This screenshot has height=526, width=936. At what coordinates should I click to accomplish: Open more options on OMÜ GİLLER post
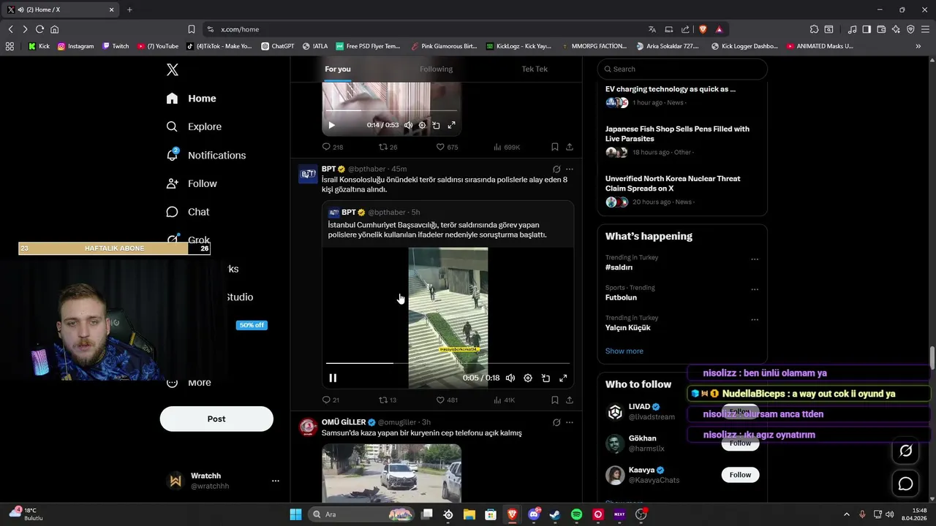[570, 422]
